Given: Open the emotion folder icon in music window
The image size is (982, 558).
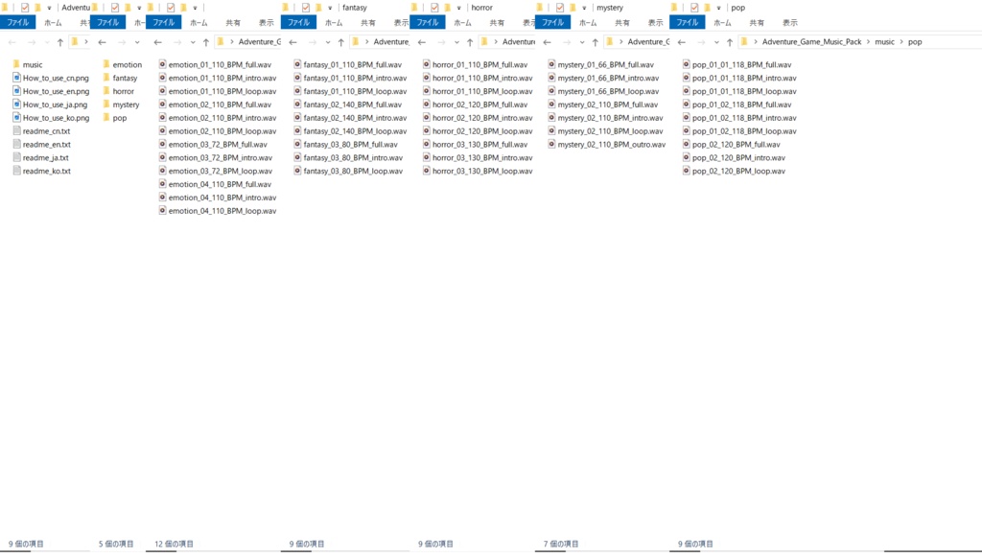Looking at the screenshot, I should click(x=106, y=64).
